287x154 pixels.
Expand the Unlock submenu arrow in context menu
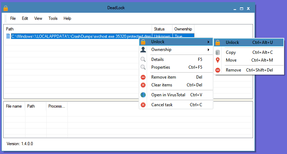(x=209, y=42)
